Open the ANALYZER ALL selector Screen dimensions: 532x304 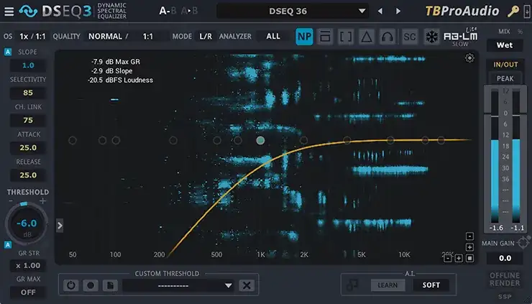(273, 37)
